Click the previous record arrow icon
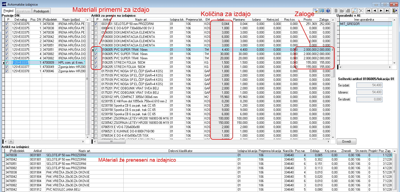Image resolution: width=400 pixels, height=192 pixels. pyautogui.click(x=375, y=11)
